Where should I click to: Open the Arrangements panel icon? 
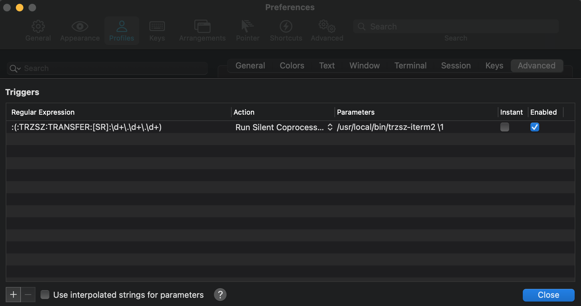pyautogui.click(x=202, y=30)
